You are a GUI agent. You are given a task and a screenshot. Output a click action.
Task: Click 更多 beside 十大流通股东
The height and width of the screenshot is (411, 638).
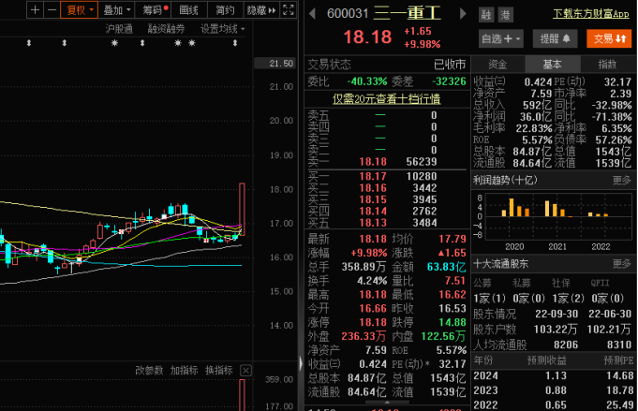(622, 264)
